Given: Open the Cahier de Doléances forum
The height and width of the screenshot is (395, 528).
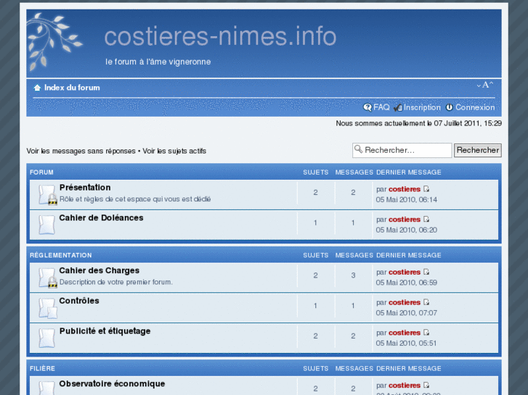Looking at the screenshot, I should (x=101, y=218).
